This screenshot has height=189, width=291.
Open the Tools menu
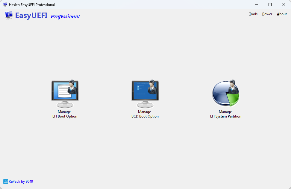coord(253,14)
